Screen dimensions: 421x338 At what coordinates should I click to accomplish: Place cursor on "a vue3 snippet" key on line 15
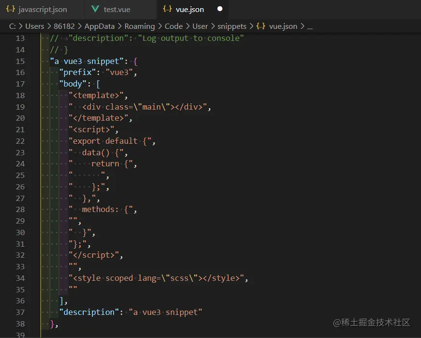87,62
